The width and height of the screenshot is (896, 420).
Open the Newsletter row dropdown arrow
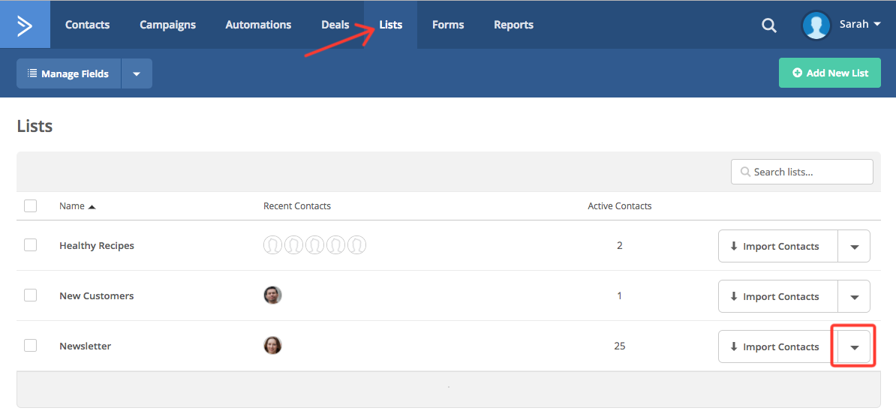[854, 347]
